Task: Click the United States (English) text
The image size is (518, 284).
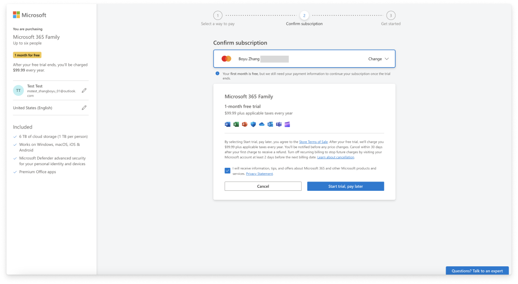Action: pos(32,108)
